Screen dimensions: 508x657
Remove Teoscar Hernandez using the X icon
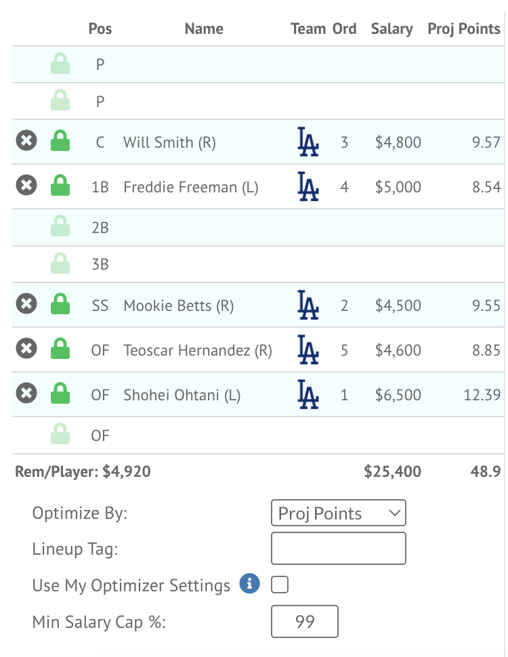click(x=26, y=349)
